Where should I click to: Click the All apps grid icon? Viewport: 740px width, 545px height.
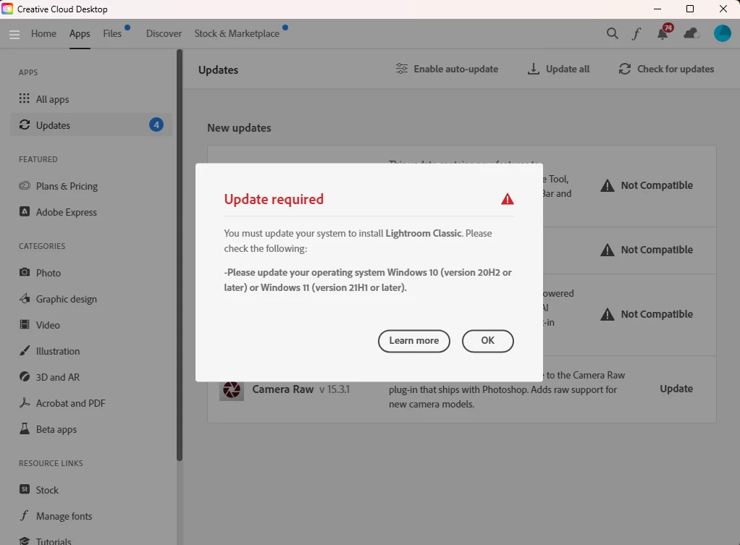pyautogui.click(x=24, y=98)
